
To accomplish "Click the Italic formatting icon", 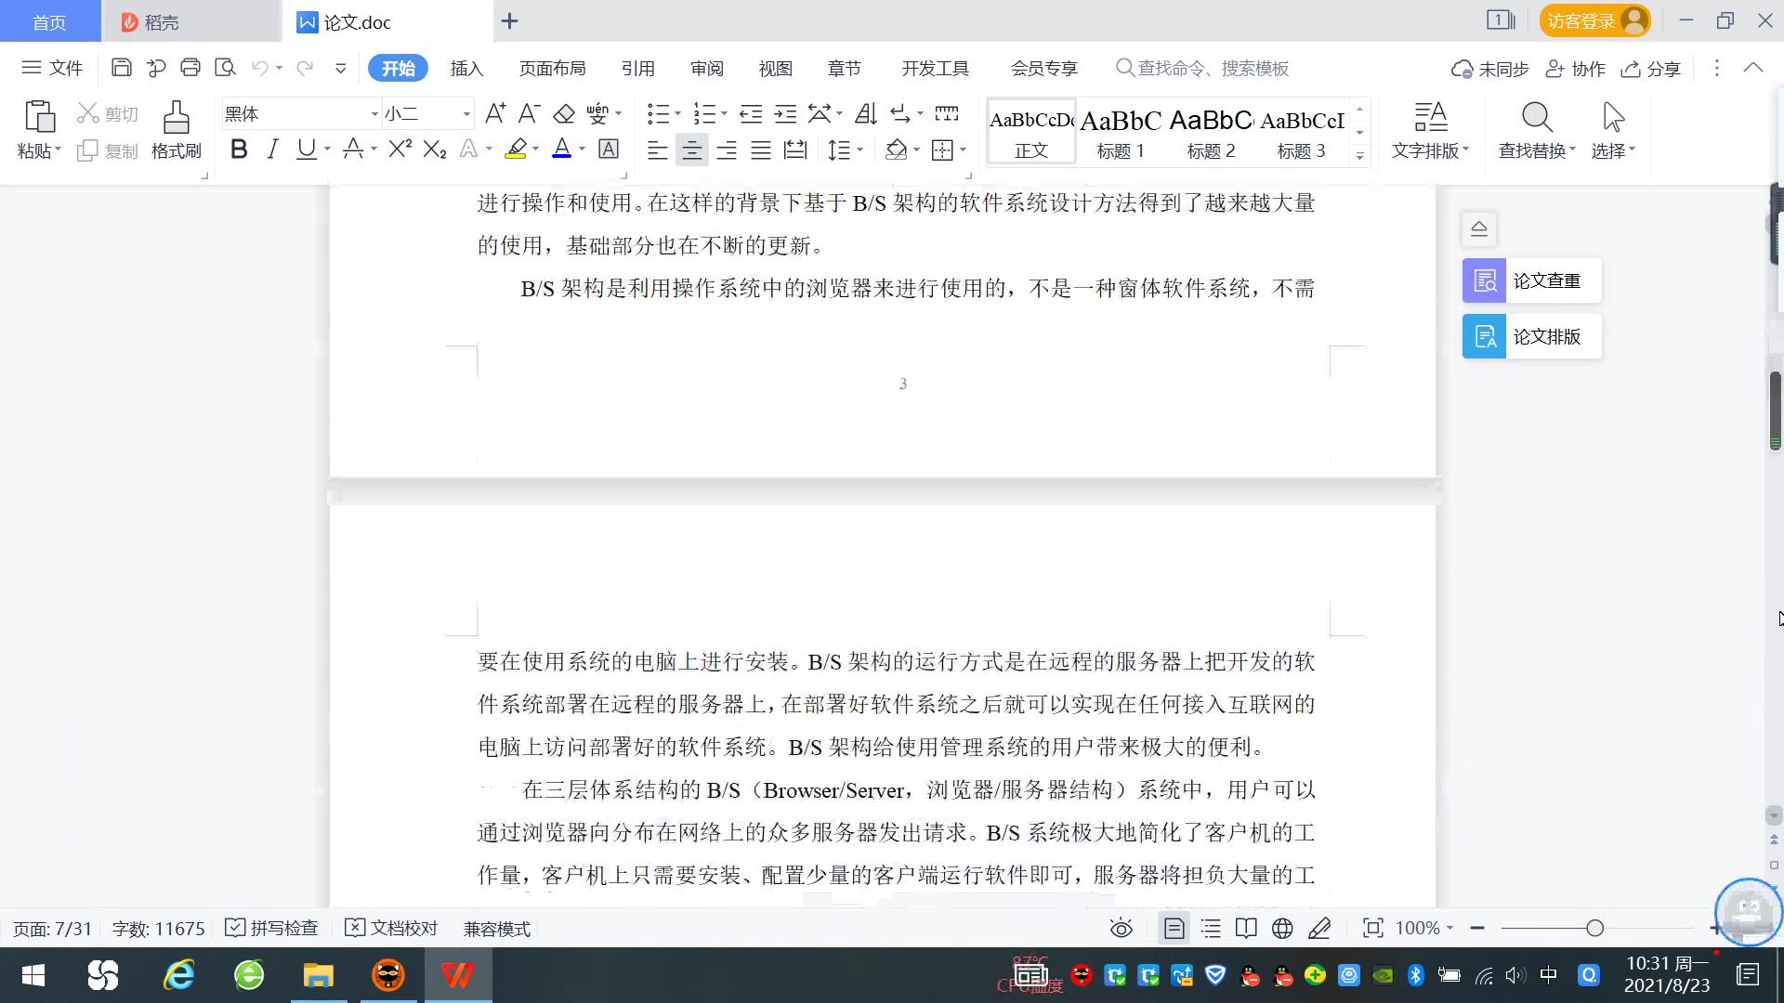I will 272,150.
